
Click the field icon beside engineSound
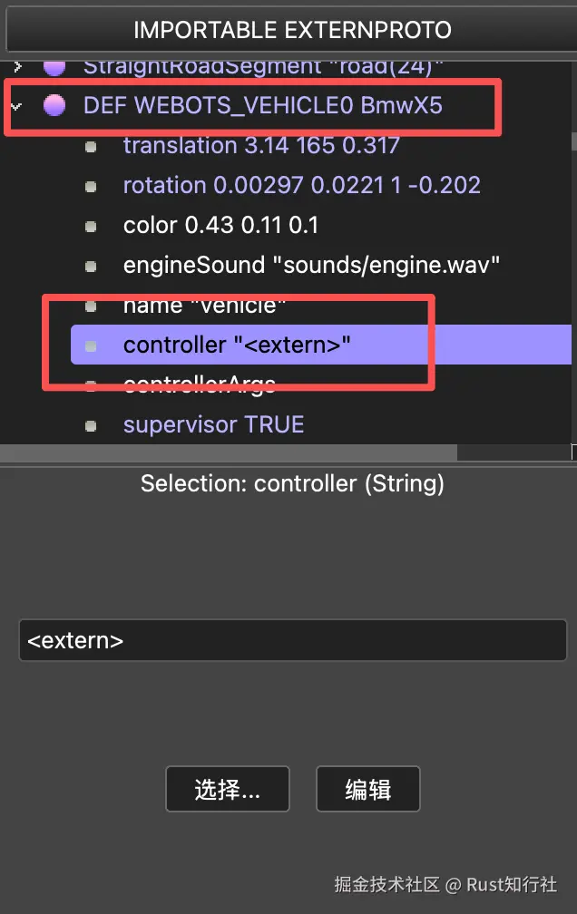click(x=91, y=266)
